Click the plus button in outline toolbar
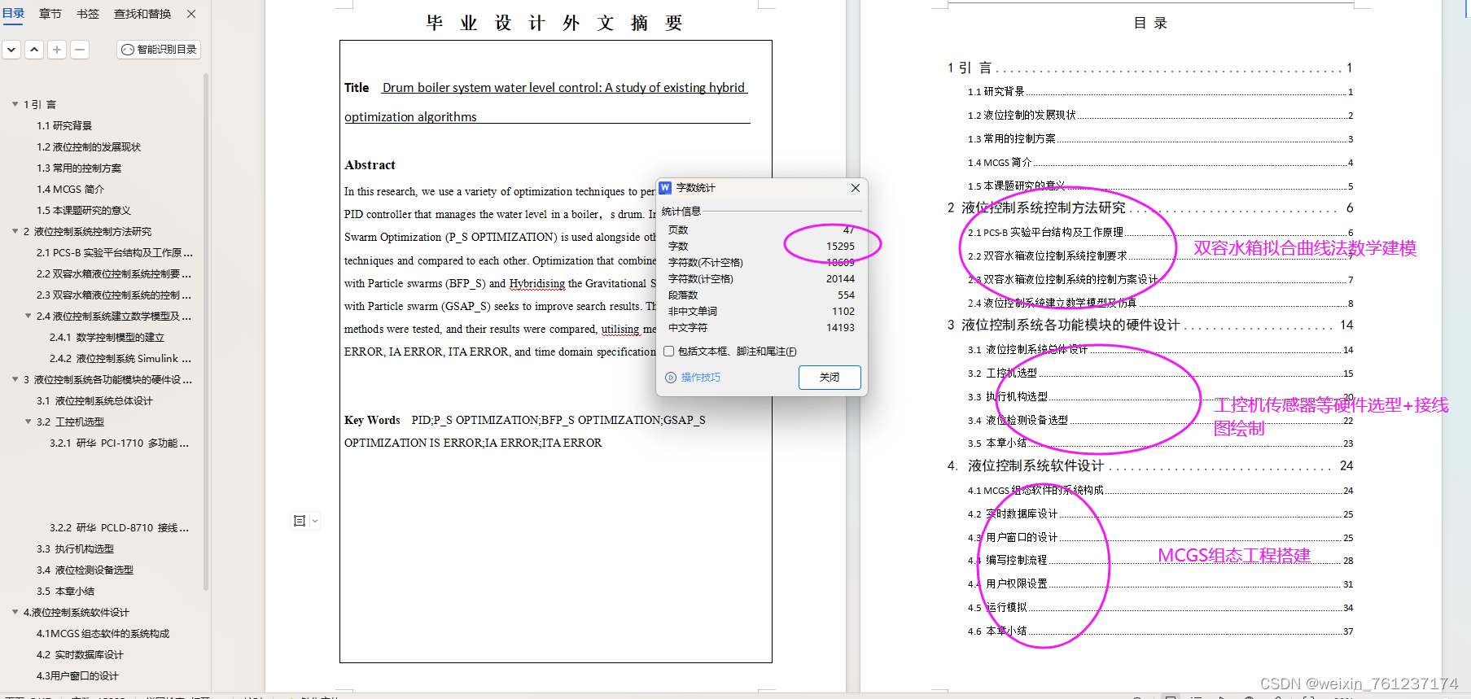 pyautogui.click(x=57, y=50)
